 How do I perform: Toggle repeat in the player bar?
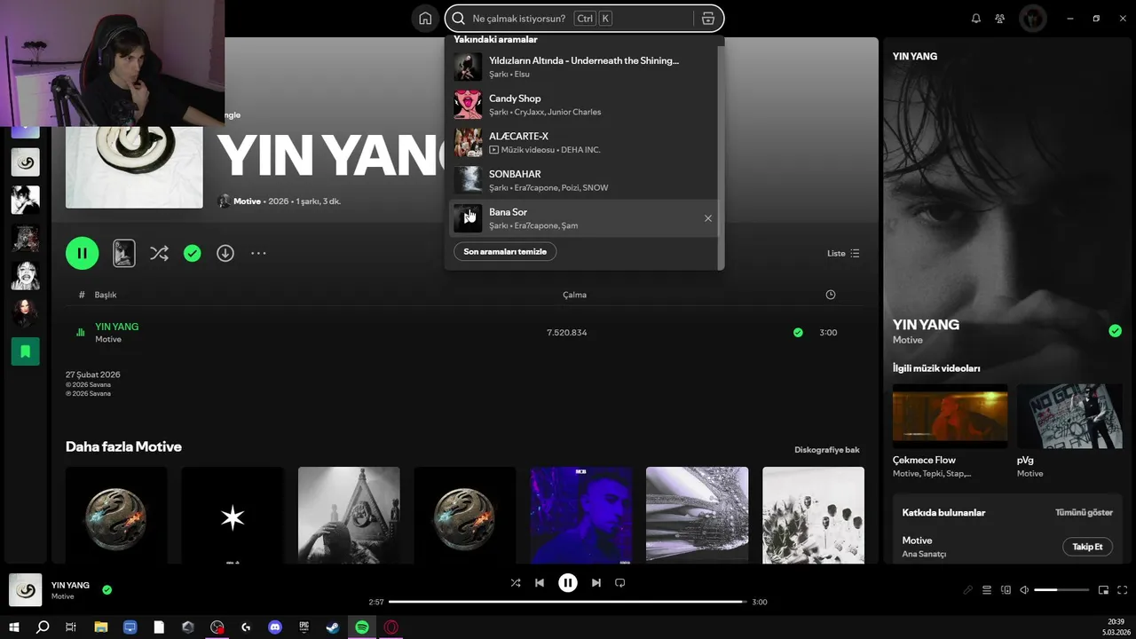pyautogui.click(x=620, y=583)
